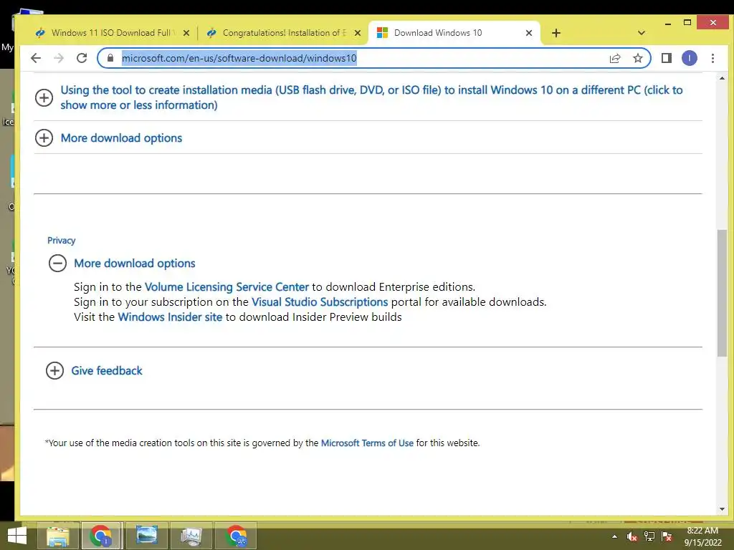Image resolution: width=734 pixels, height=550 pixels.
Task: Maximize the Chrome window
Action: click(687, 22)
